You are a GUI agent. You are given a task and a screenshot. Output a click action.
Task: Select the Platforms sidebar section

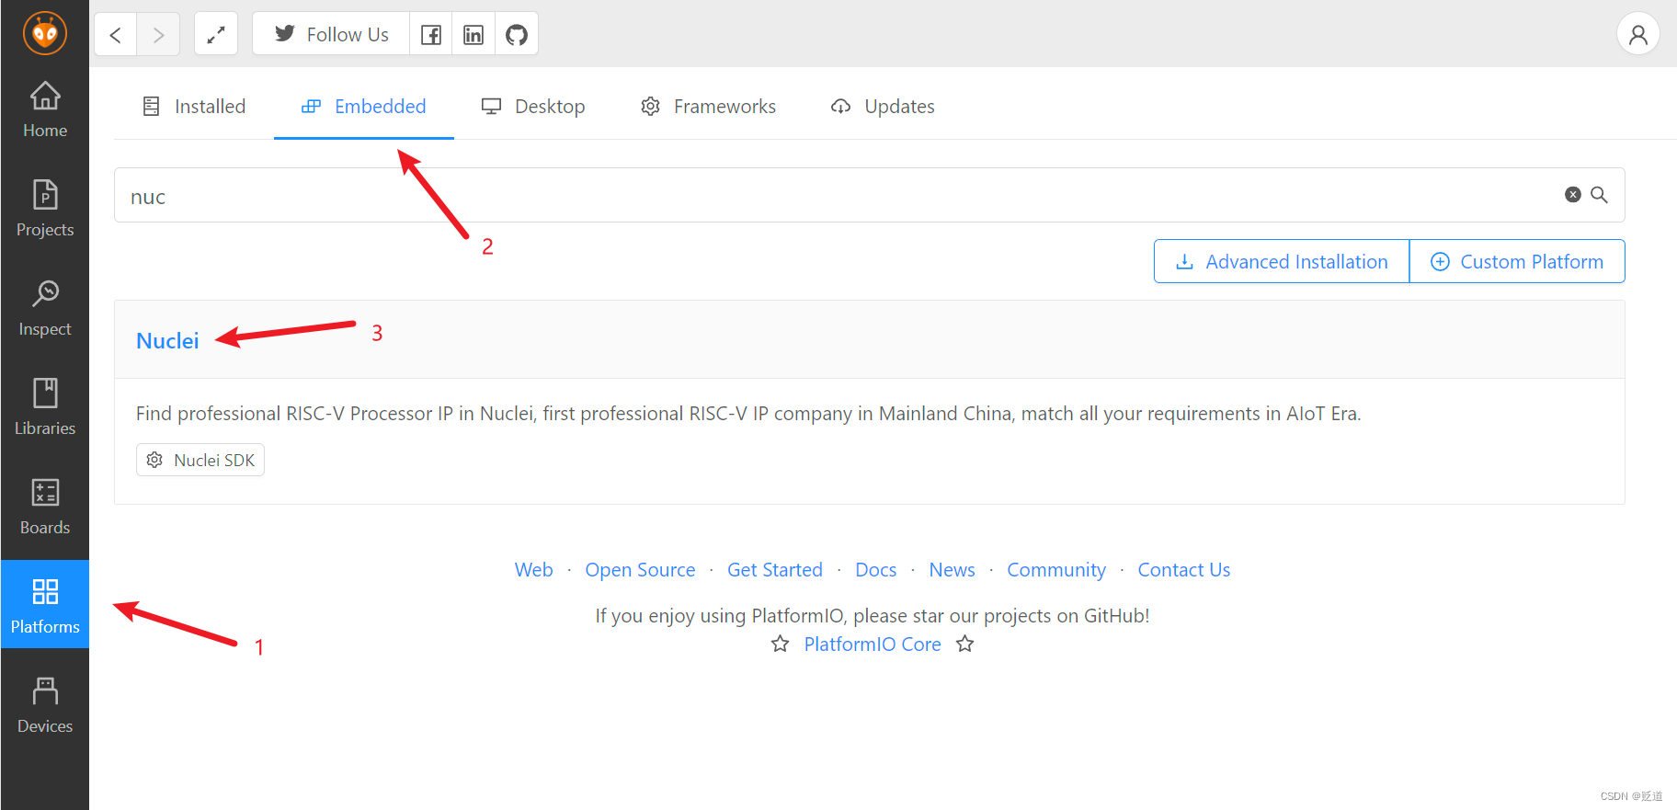[45, 604]
